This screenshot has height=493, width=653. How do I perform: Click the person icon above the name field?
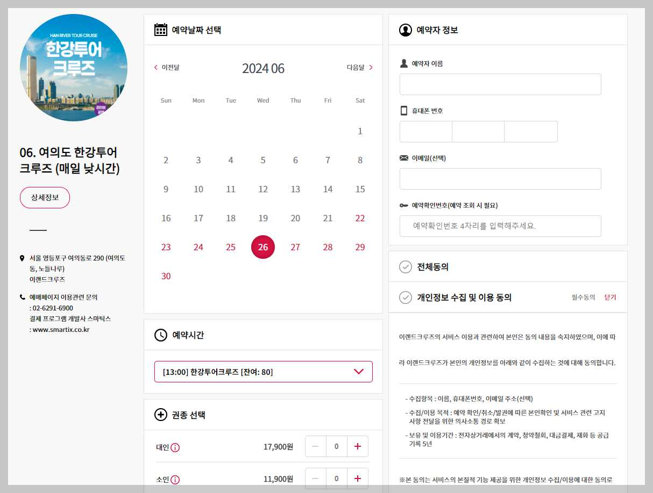click(x=404, y=63)
